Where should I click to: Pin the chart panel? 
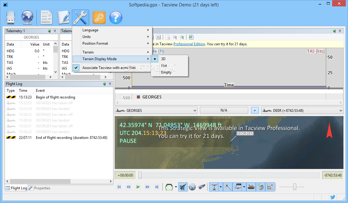click(334, 31)
